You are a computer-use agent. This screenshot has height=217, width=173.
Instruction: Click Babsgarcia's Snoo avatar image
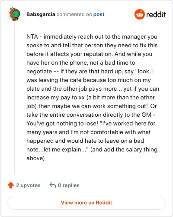(15, 14)
